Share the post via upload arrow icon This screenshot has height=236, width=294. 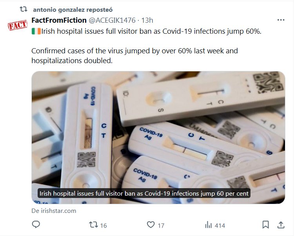[x=281, y=225]
